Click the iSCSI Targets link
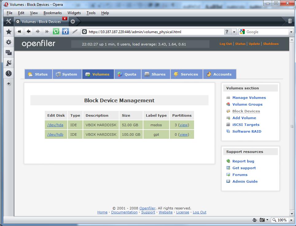296x226 pixels. pos(246,125)
